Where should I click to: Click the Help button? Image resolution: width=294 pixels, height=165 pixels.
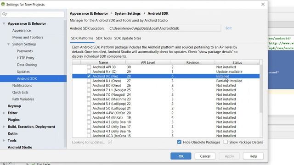click(x=253, y=156)
